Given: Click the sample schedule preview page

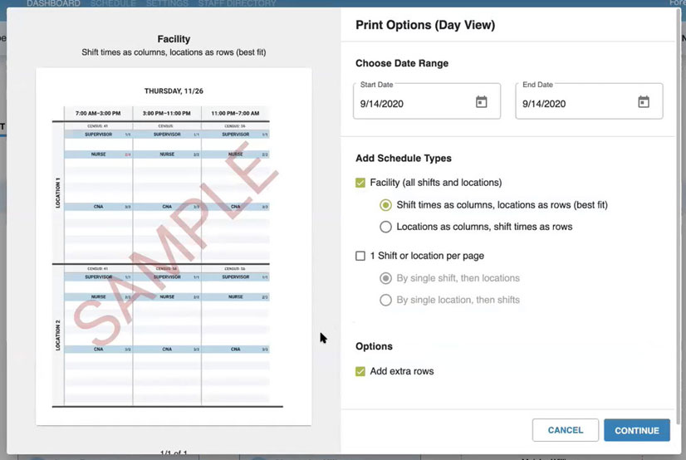Looking at the screenshot, I should 174,246.
